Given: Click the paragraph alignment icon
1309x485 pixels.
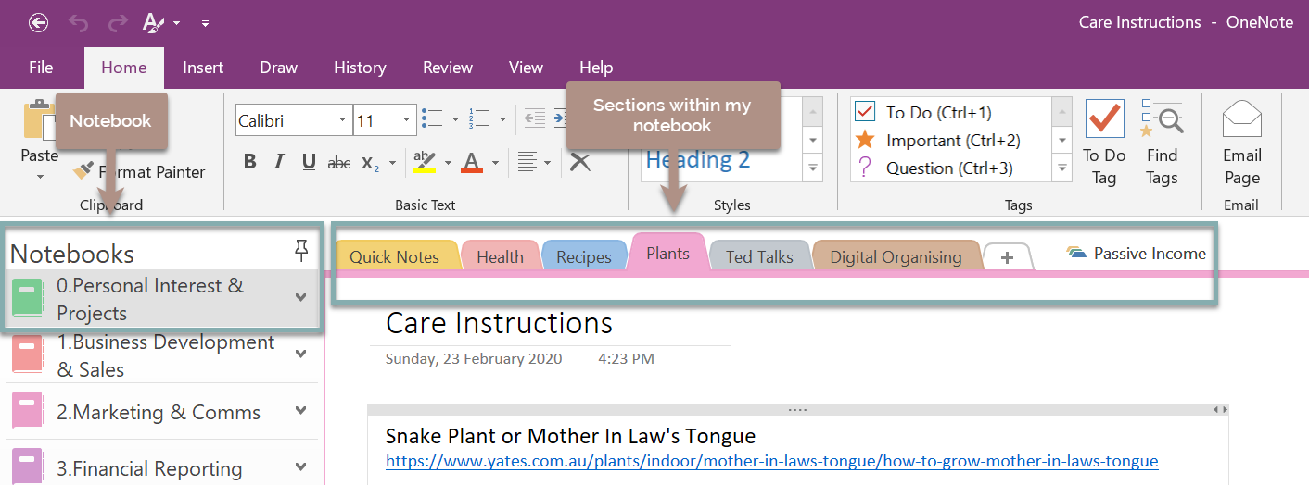Looking at the screenshot, I should point(527,162).
